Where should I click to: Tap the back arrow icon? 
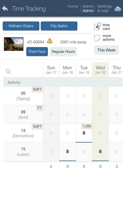5,8
